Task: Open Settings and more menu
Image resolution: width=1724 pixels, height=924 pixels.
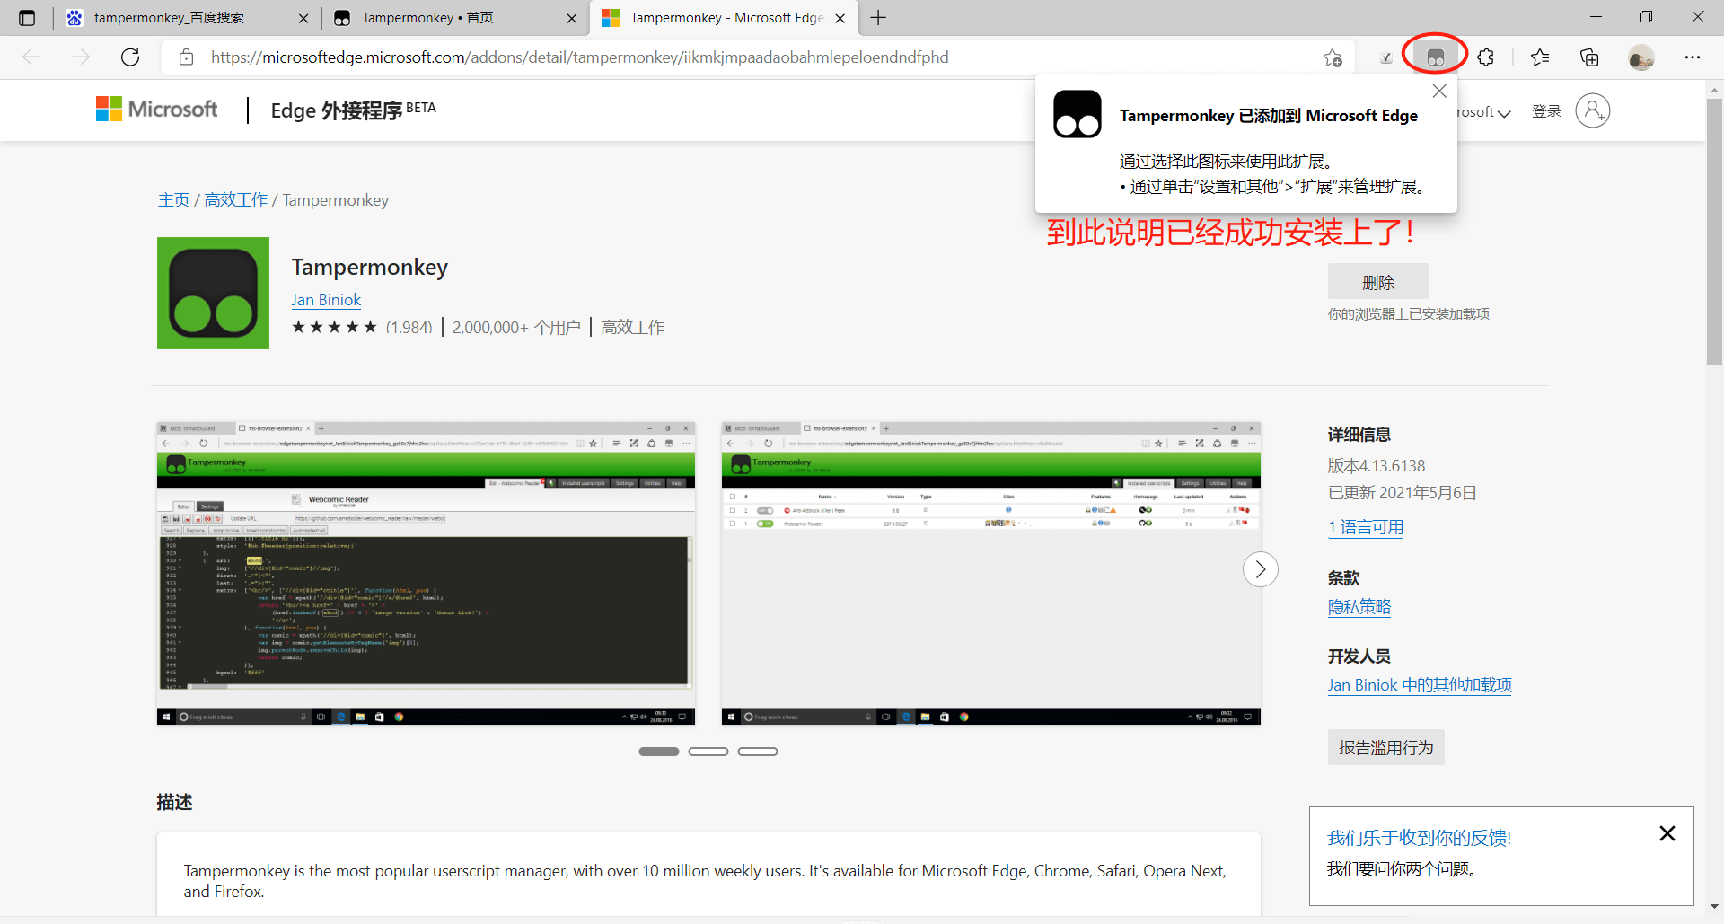Action: point(1693,57)
